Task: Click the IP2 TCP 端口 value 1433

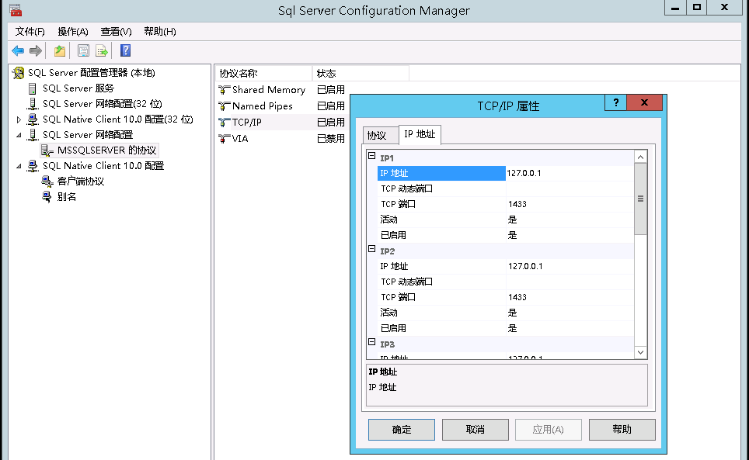Action: (570, 297)
